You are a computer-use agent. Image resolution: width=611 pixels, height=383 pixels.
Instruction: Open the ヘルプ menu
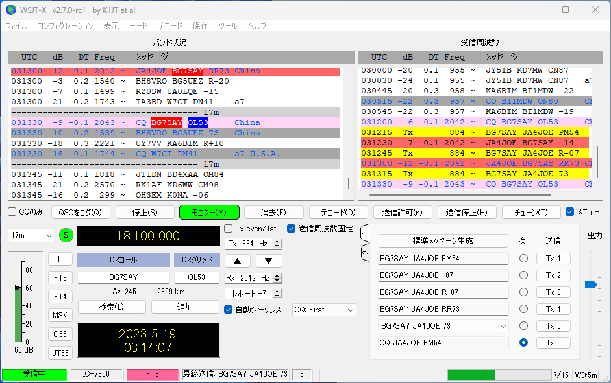257,26
